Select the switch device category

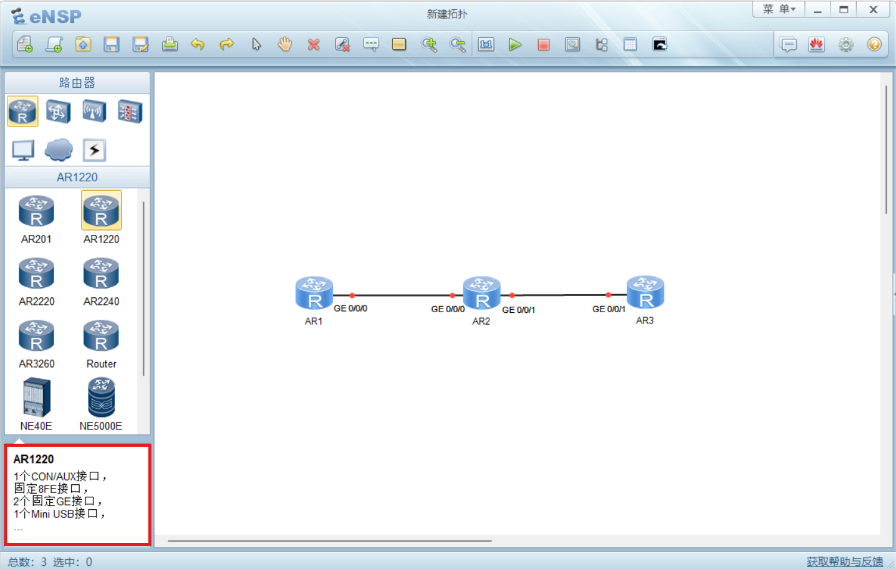coord(58,112)
